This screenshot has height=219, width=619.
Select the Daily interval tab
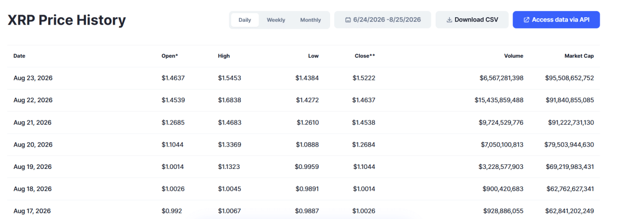(x=245, y=20)
